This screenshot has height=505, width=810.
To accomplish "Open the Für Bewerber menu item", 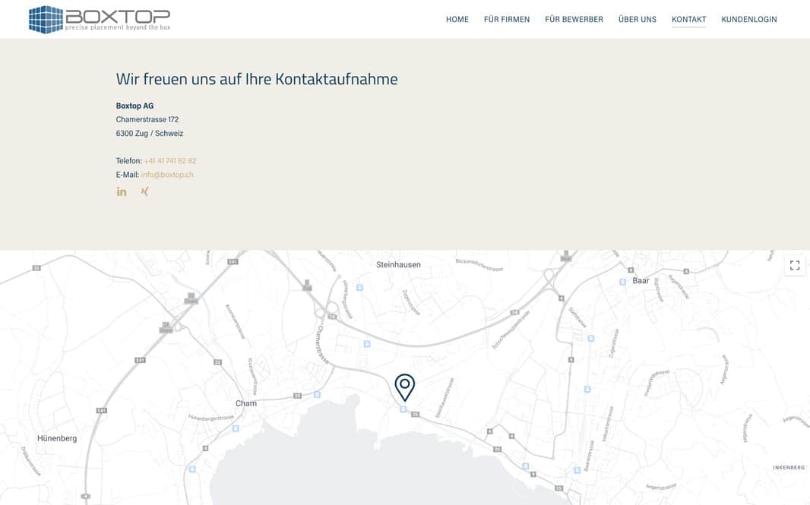I will [x=574, y=20].
